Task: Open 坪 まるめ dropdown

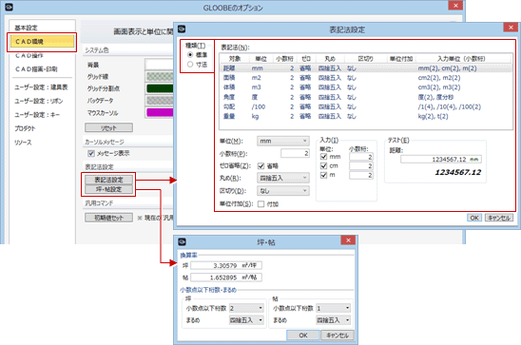Action: (x=246, y=320)
